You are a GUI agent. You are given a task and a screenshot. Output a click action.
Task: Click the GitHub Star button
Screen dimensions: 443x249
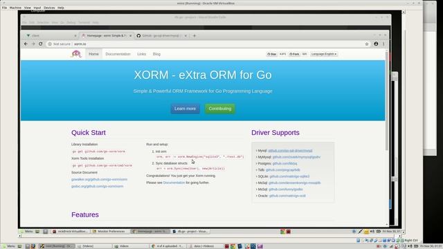tap(272, 54)
